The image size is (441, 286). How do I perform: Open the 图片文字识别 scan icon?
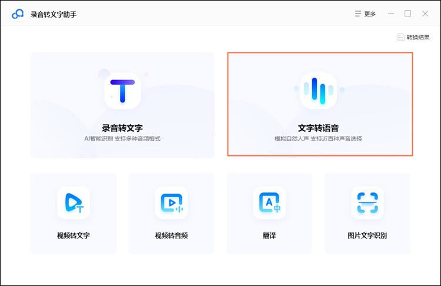[367, 202]
